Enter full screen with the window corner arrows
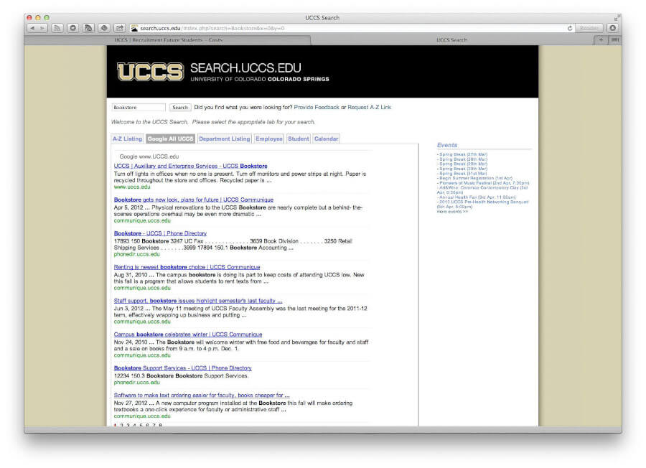This screenshot has width=646, height=468. [616, 18]
